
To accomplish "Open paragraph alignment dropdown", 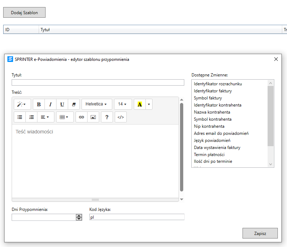I will pyautogui.click(x=45, y=117).
